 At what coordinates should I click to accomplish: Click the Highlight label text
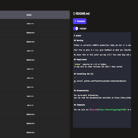(x=83, y=29)
